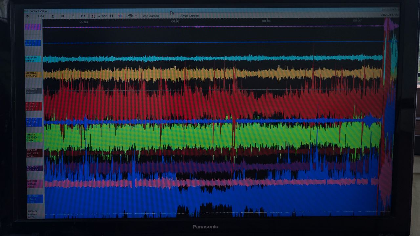Click the time expand arrows icon
Image resolution: width=420 pixels, height=236 pixels.
[x=63, y=16]
